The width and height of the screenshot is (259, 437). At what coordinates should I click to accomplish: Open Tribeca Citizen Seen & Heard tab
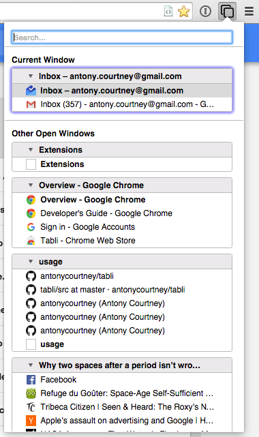tap(122, 407)
